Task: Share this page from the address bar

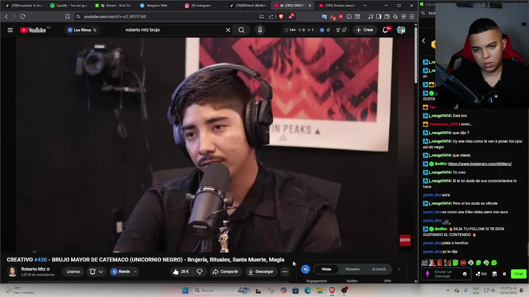Action: point(271,16)
